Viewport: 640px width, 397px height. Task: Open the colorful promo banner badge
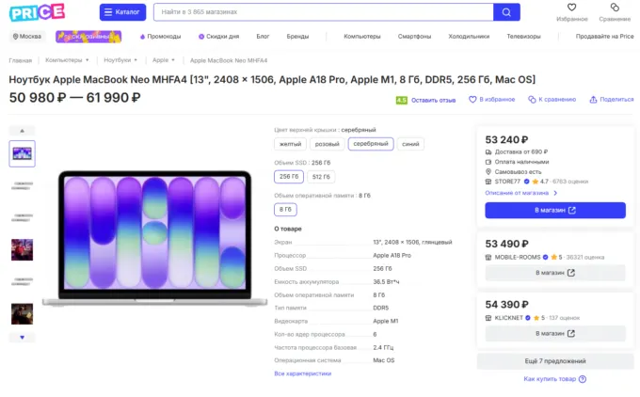point(88,37)
